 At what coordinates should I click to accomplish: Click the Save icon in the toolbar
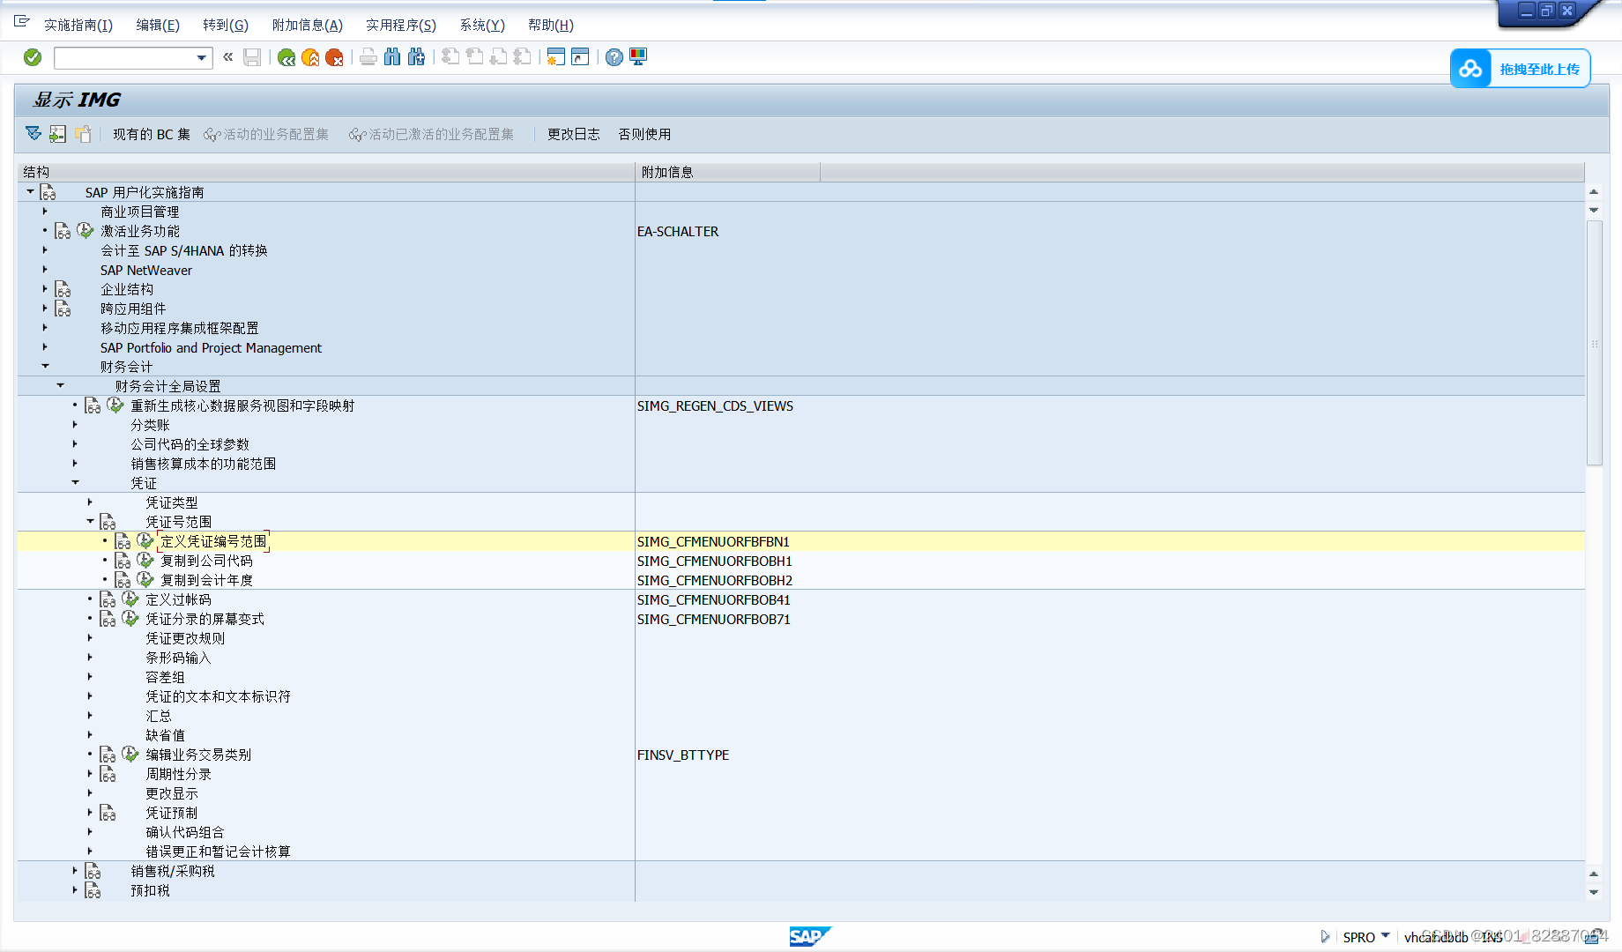251,56
